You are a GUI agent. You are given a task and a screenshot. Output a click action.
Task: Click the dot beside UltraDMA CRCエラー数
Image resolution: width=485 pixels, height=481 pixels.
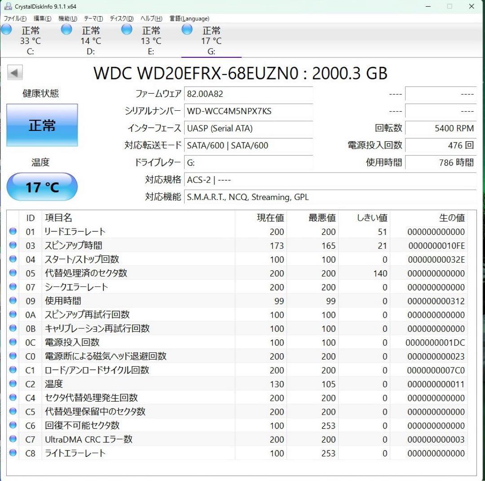click(13, 439)
